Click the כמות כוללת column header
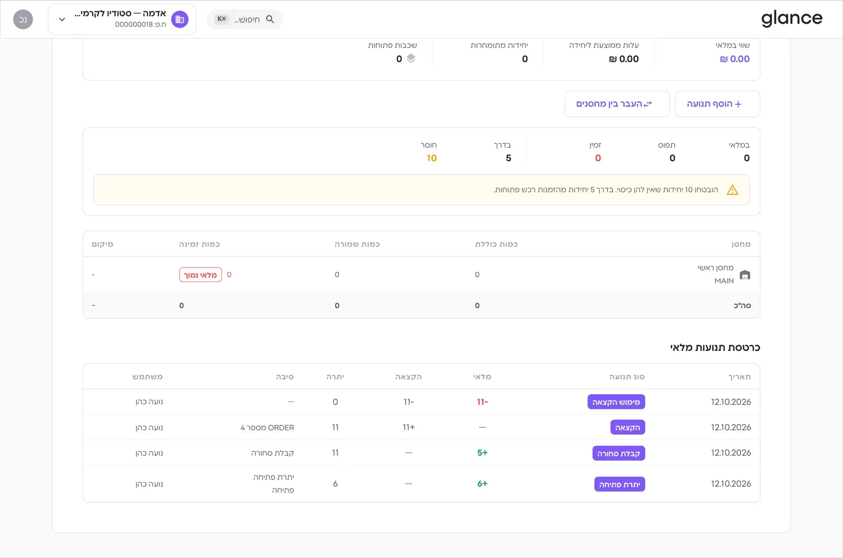843x558 pixels. pyautogui.click(x=496, y=244)
